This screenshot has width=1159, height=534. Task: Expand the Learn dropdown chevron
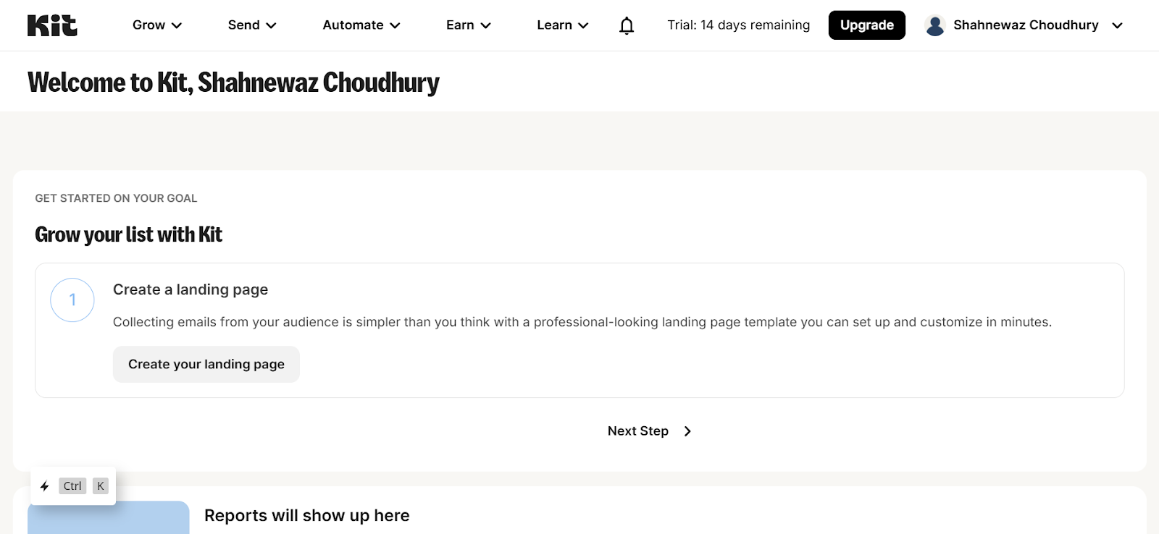[x=583, y=25]
